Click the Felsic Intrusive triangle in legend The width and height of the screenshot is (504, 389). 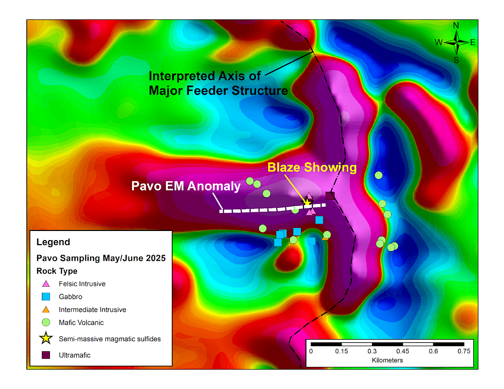click(x=46, y=284)
